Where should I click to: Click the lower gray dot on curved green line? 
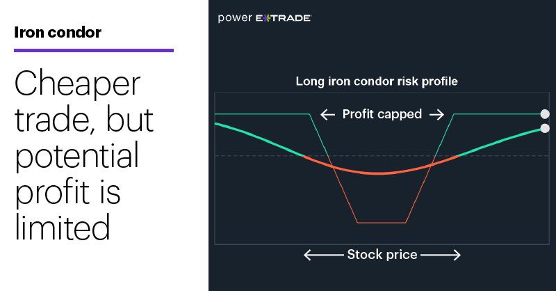tap(545, 128)
